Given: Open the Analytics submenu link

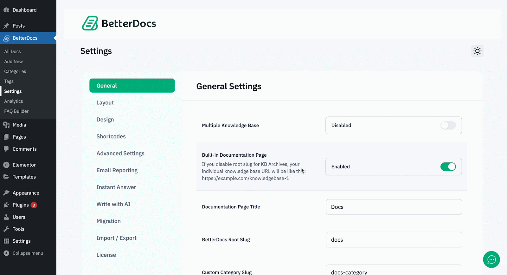Looking at the screenshot, I should tap(13, 101).
